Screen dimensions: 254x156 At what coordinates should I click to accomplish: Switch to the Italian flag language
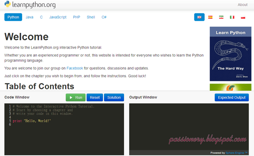click(x=232, y=17)
